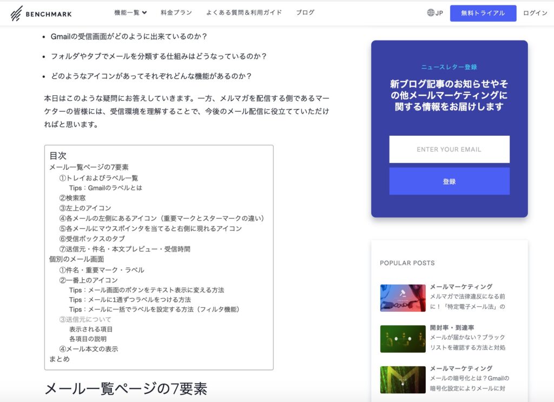This screenshot has height=402, width=554.
Task: Select まとめ in the table of contents
Action: click(x=60, y=359)
